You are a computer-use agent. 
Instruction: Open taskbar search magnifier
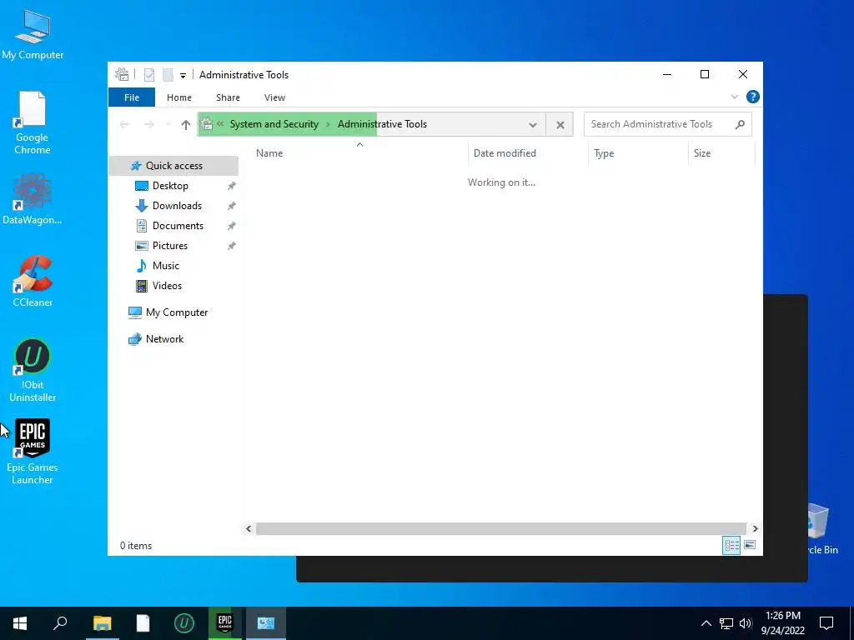pos(60,623)
